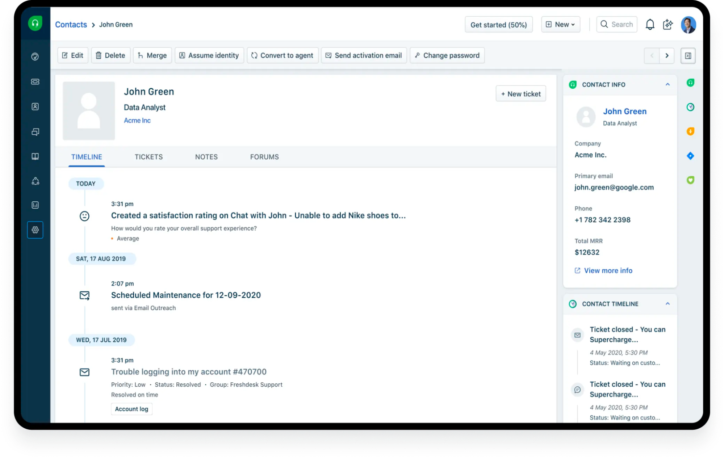Click the Settings gear icon in sidebar
724x458 pixels.
point(35,230)
